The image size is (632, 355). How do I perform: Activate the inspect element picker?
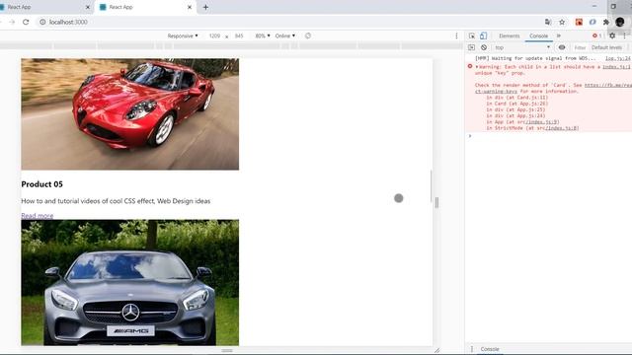click(x=472, y=35)
